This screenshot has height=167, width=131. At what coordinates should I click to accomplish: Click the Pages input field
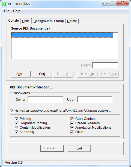pos(105,65)
